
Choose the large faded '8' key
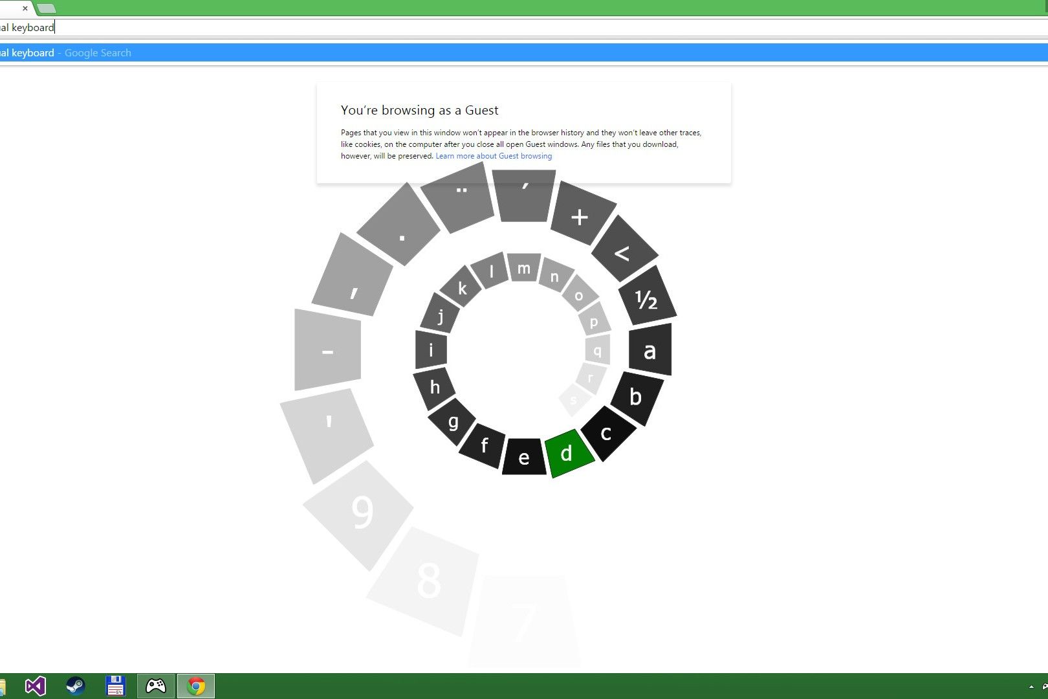tap(424, 581)
